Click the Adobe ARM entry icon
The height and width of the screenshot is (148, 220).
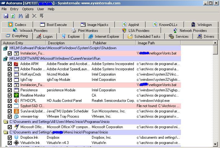click(16, 64)
